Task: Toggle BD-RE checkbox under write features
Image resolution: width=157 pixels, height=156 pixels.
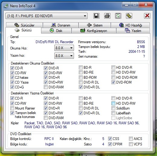Action: [81, 103]
